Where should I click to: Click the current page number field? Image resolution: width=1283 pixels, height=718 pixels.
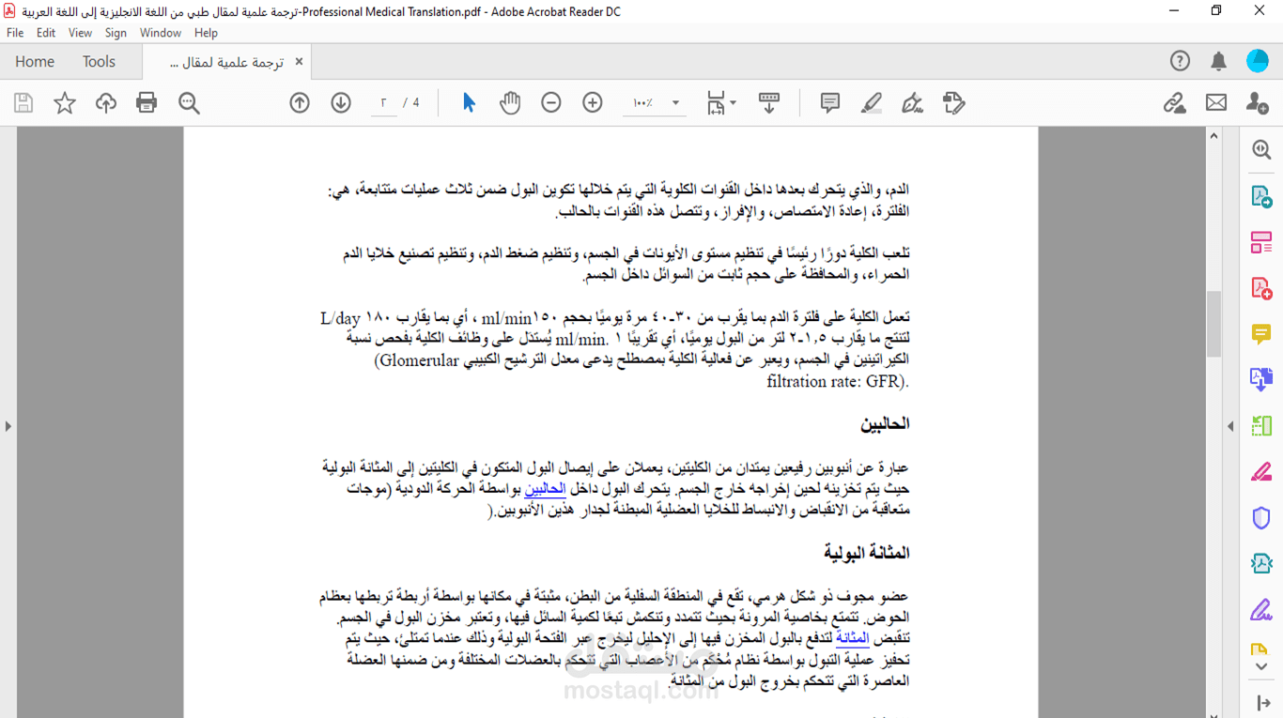pyautogui.click(x=384, y=103)
